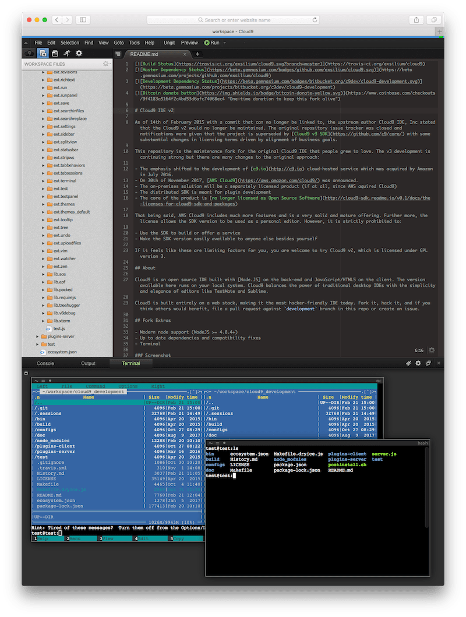Viewport: 466px width, 617px height.
Task: Clear the console with the broom icon
Action: [408, 363]
